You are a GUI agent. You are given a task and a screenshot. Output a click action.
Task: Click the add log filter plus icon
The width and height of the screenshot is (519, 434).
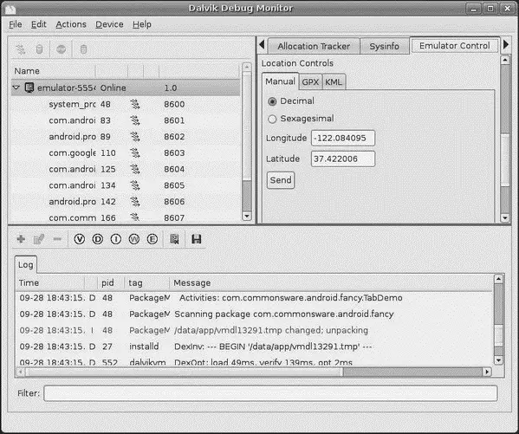point(21,239)
